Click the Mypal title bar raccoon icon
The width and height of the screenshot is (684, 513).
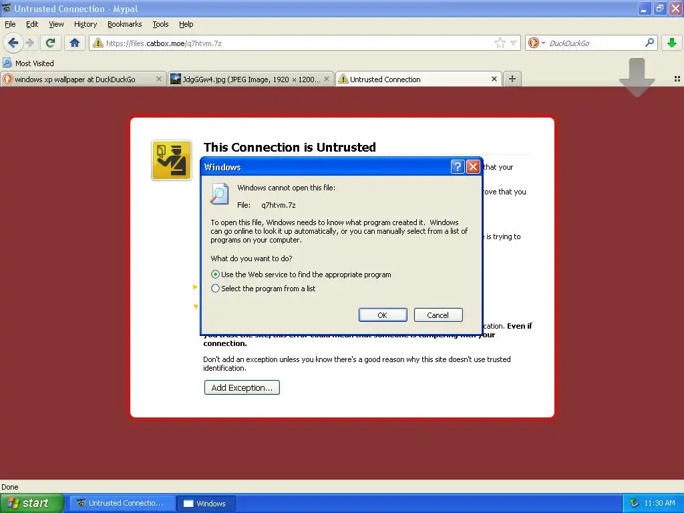coord(6,8)
